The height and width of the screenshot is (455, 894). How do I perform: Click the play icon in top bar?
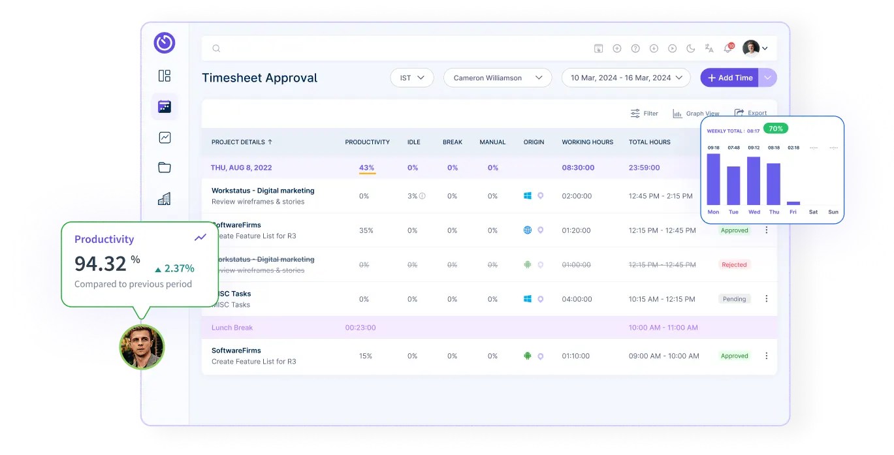coord(672,48)
